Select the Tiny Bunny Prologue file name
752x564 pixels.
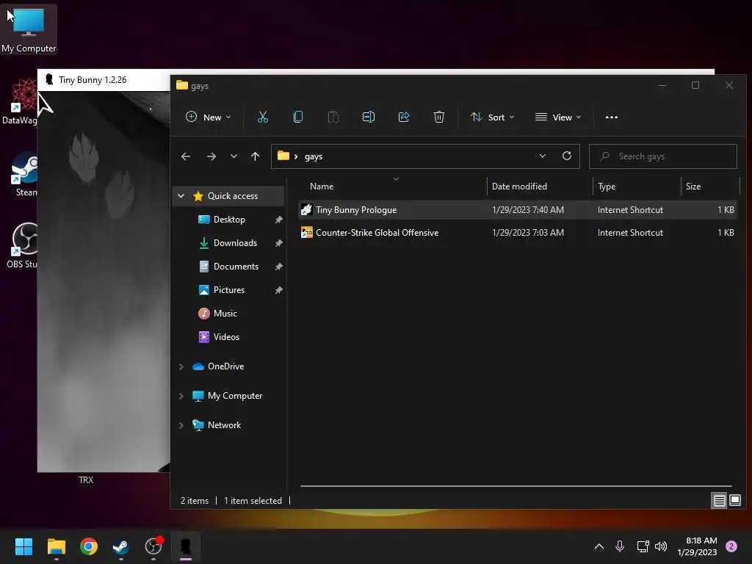coord(356,209)
